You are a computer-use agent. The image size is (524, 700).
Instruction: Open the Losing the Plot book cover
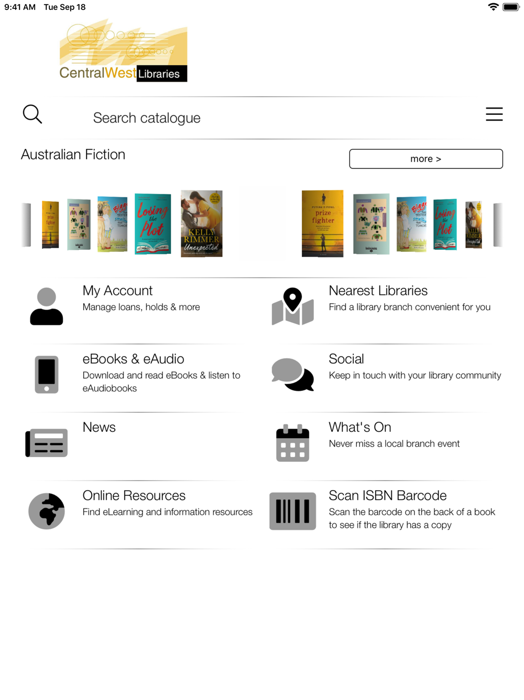pos(153,224)
